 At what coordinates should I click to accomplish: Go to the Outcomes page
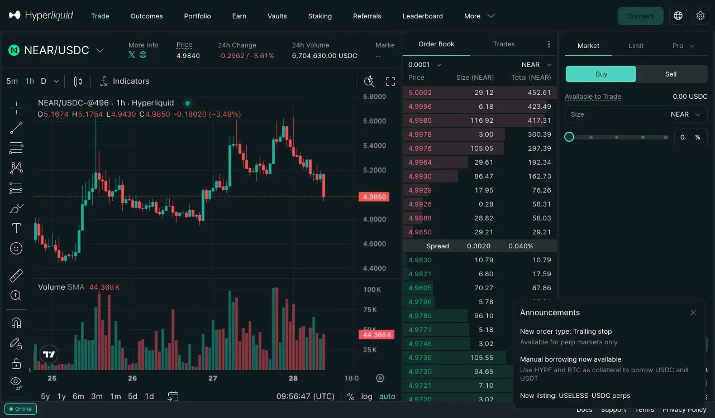146,16
